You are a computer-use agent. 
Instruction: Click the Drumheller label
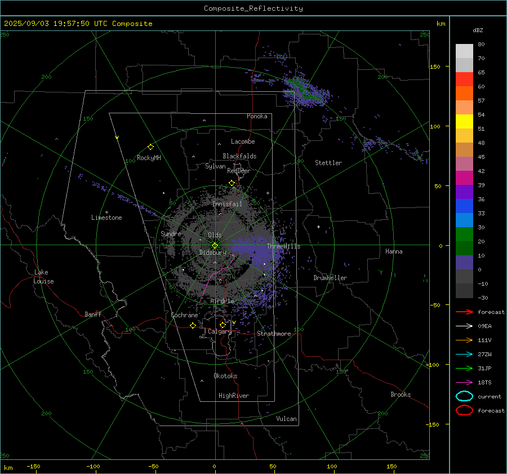[330, 278]
